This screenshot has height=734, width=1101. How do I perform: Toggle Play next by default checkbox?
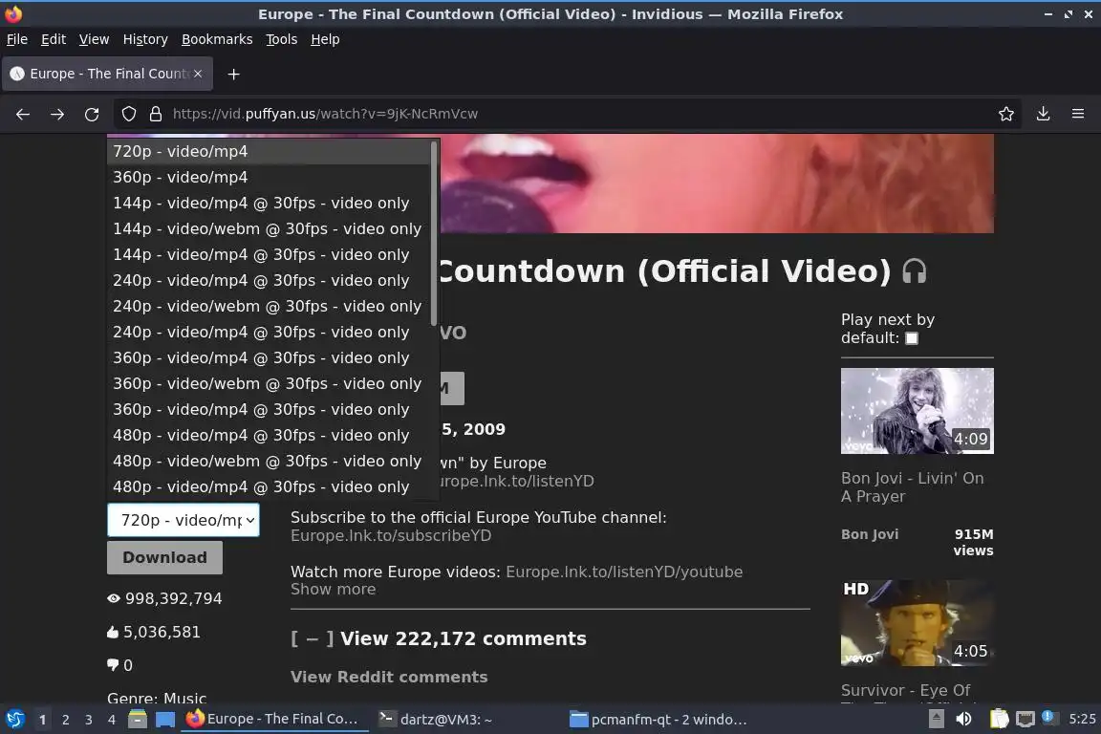point(912,338)
